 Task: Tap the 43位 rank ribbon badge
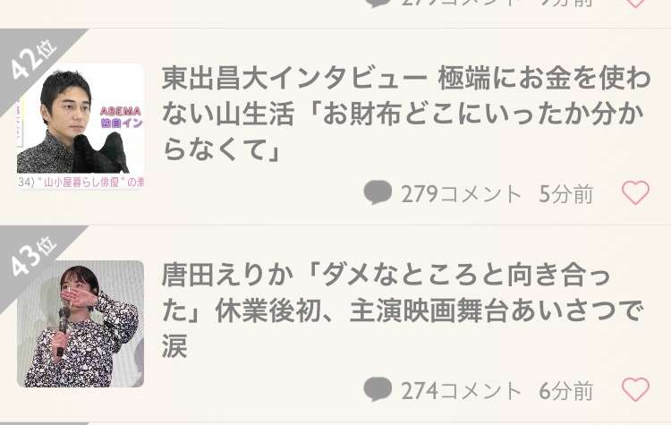(x=32, y=257)
